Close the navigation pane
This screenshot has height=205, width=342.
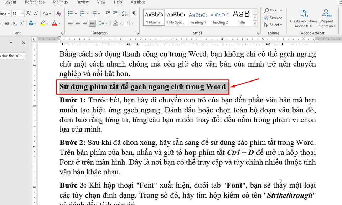tap(24, 43)
